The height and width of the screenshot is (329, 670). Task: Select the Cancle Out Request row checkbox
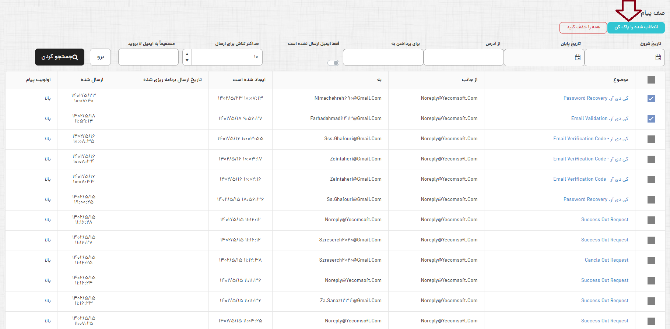(x=651, y=260)
